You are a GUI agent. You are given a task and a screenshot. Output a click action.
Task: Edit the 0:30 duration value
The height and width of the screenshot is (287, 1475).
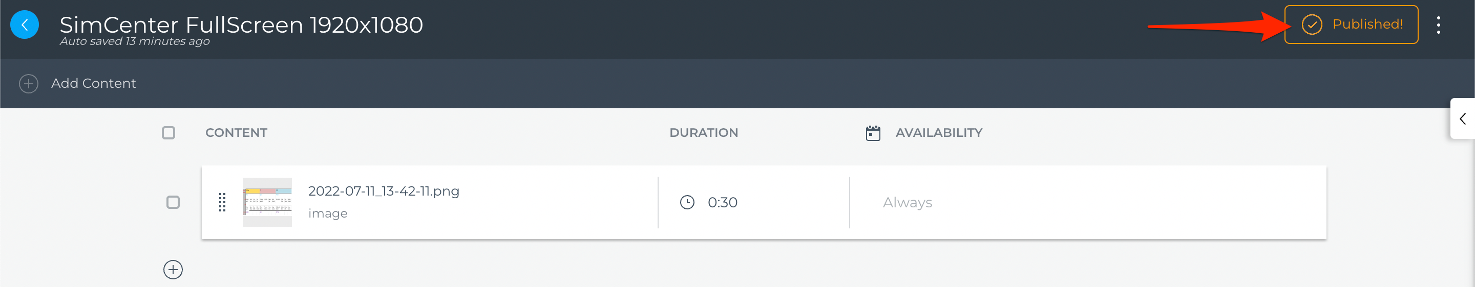coord(722,202)
